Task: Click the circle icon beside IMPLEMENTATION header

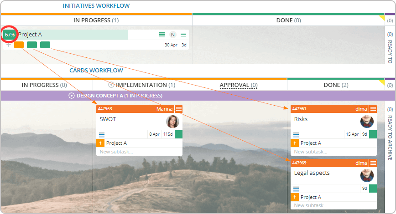Action: [111, 85]
